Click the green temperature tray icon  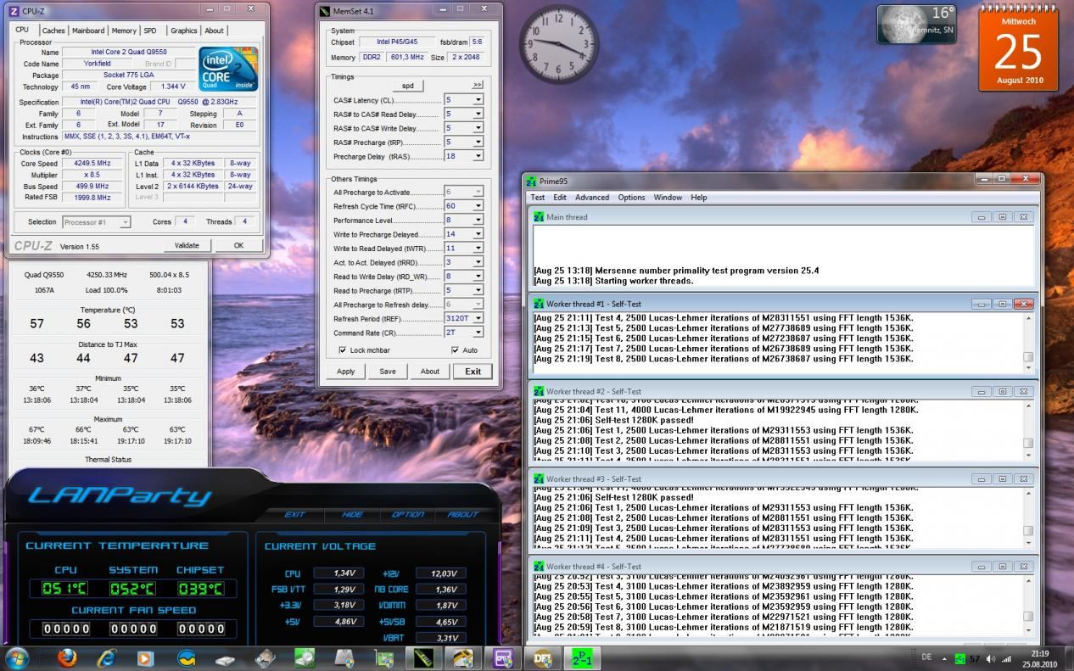959,658
